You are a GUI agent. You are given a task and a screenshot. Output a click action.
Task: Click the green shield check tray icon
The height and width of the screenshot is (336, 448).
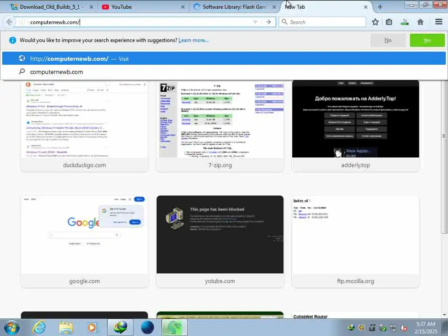pyautogui.click(x=383, y=328)
